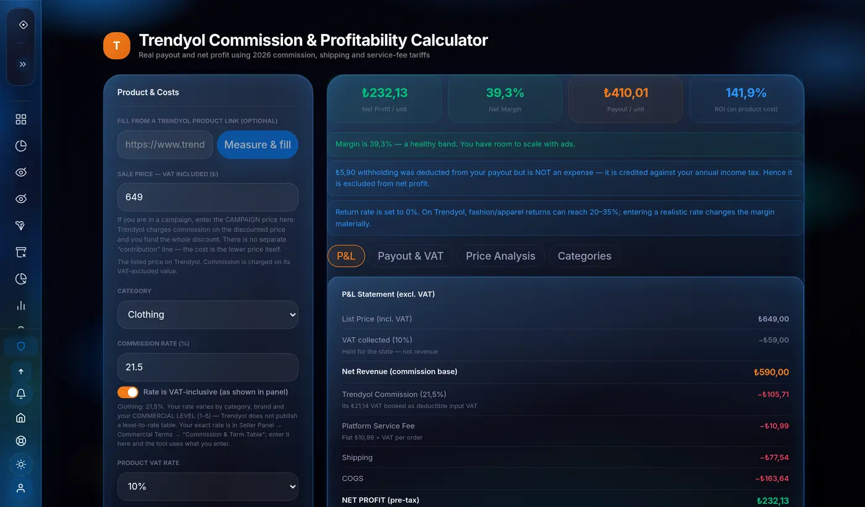Go to home via the house icon
The width and height of the screenshot is (865, 507).
[21, 418]
